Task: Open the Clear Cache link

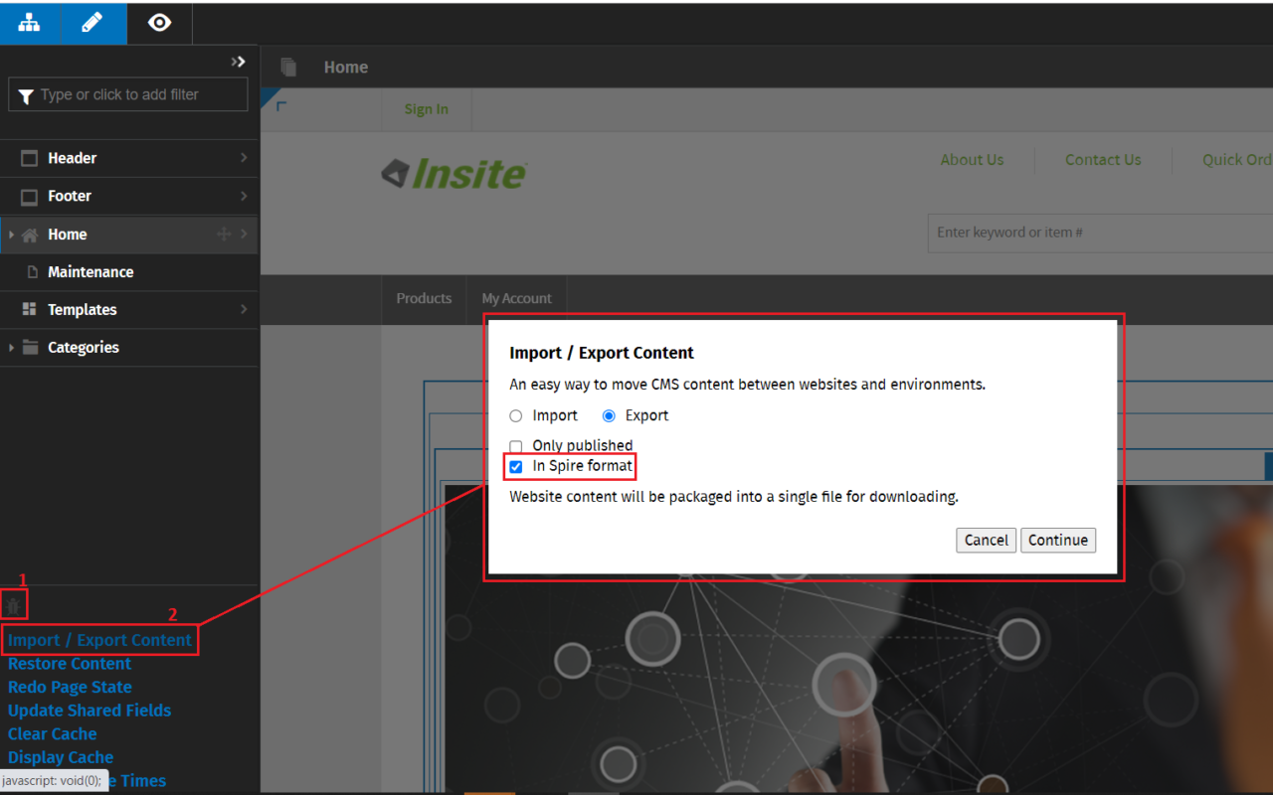Action: (52, 733)
